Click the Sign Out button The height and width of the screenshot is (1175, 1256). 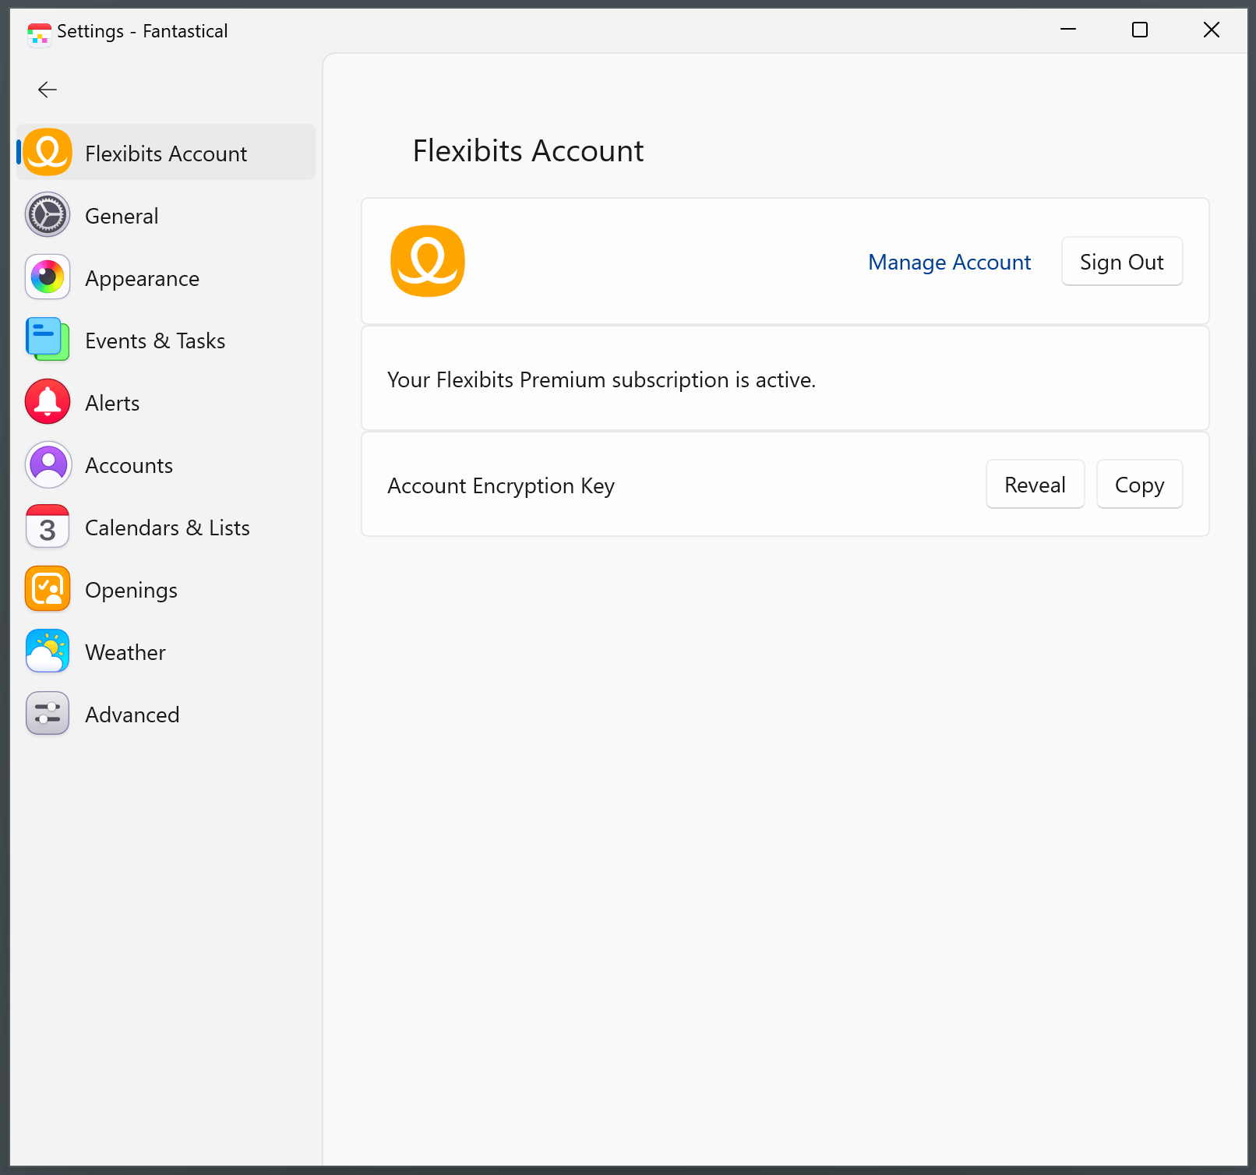1122,261
